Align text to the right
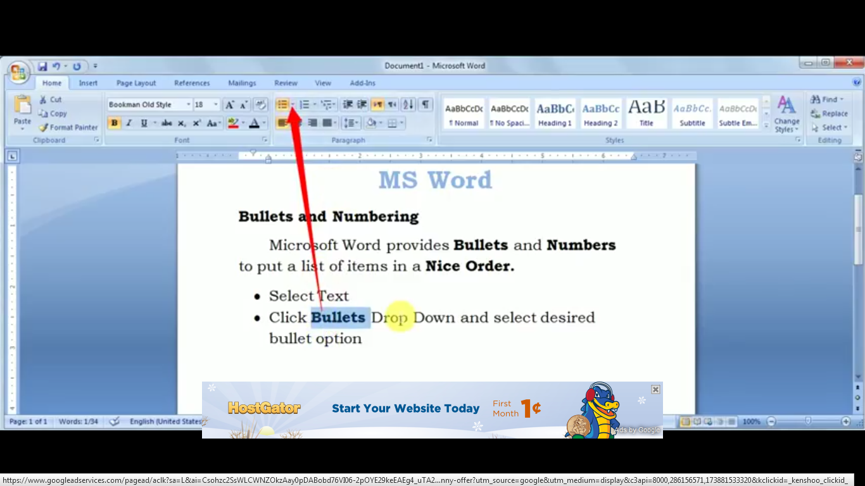This screenshot has width=865, height=486. [312, 123]
